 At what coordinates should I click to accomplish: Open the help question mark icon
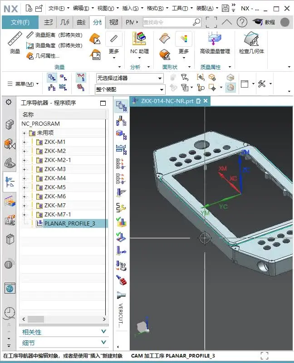(x=242, y=22)
